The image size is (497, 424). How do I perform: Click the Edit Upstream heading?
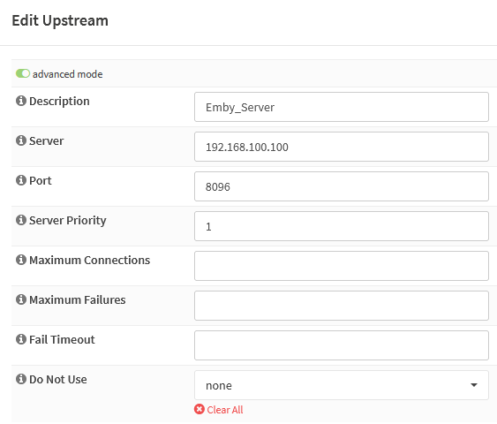60,21
